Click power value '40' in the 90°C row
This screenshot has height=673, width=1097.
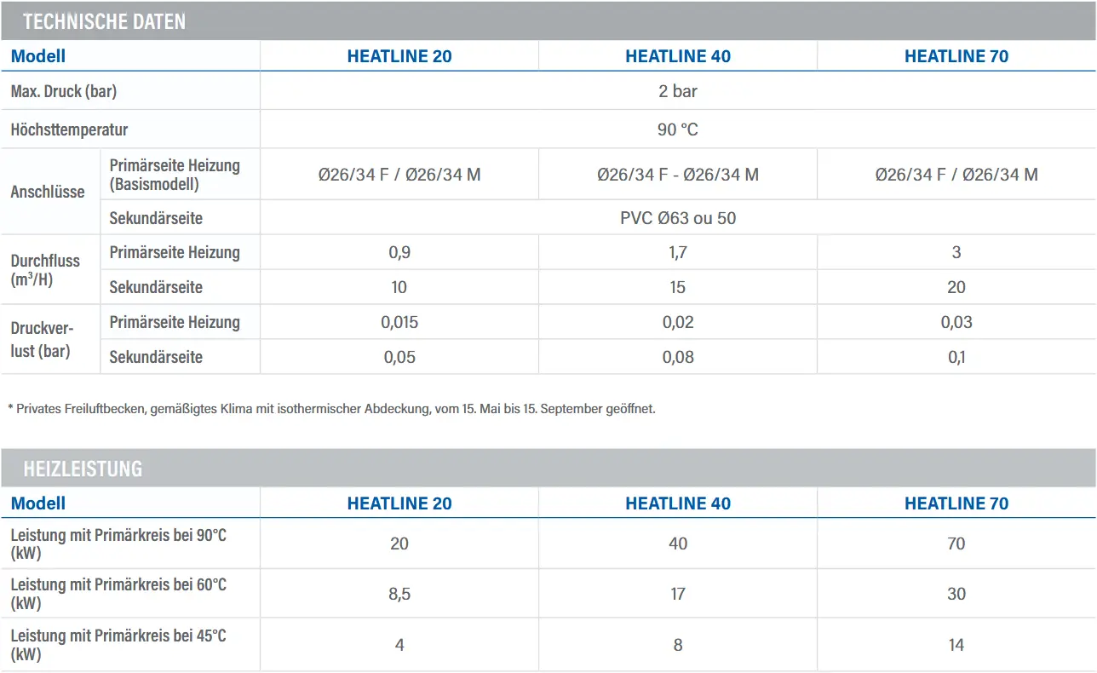pos(678,544)
